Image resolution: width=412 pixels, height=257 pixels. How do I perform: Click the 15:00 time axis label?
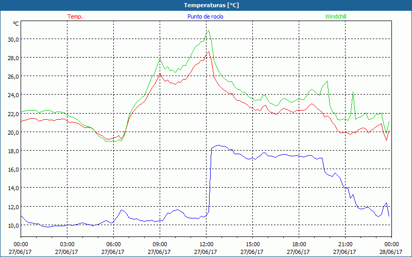pyautogui.click(x=252, y=244)
